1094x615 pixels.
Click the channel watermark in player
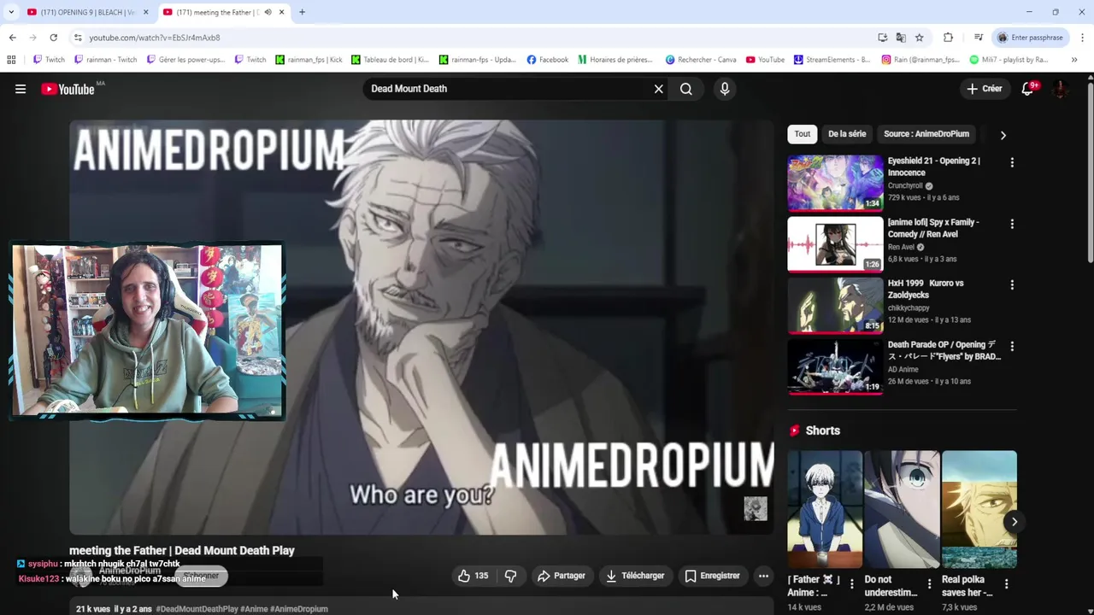[x=756, y=508]
